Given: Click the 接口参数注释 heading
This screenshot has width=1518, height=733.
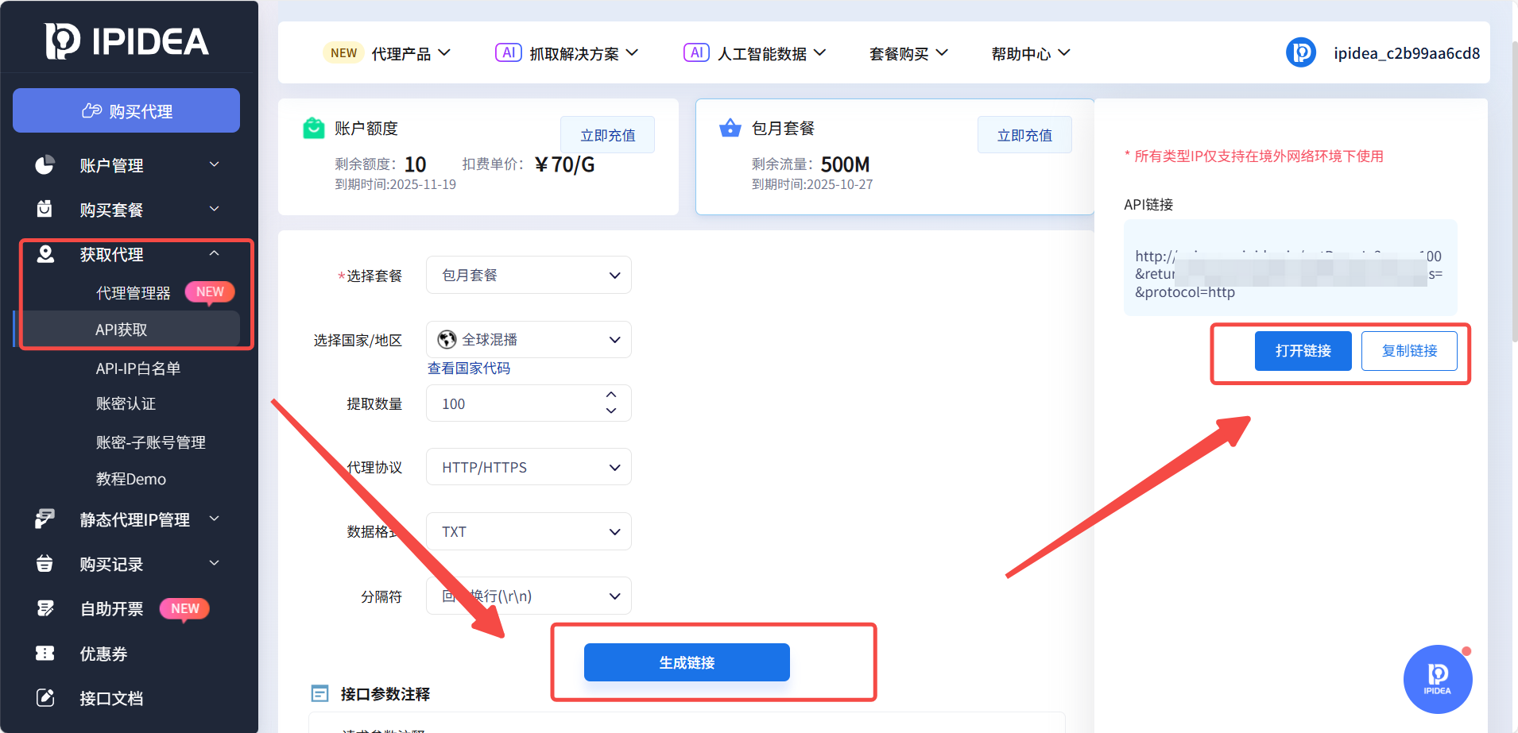Looking at the screenshot, I should 385,694.
